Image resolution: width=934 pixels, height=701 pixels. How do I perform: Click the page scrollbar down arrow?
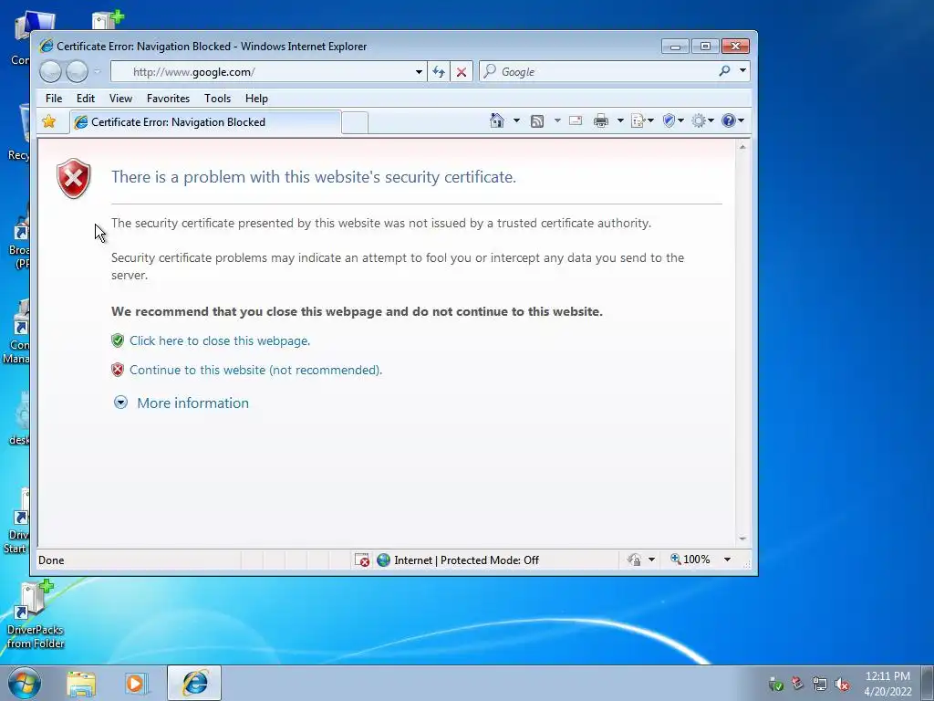pos(742,539)
